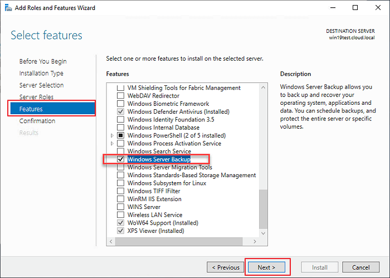The height and width of the screenshot is (278, 390).
Task: Click the Next button
Action: (x=266, y=267)
